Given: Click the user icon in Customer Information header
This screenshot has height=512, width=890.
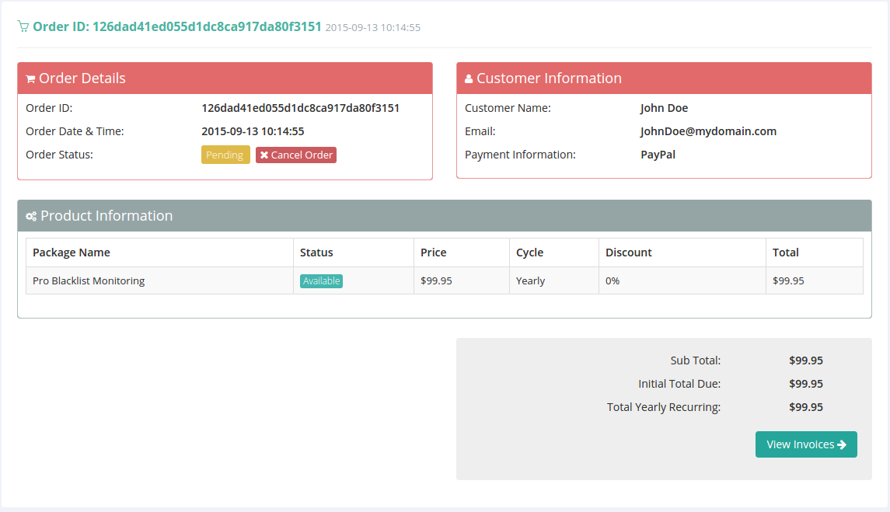Looking at the screenshot, I should click(469, 79).
